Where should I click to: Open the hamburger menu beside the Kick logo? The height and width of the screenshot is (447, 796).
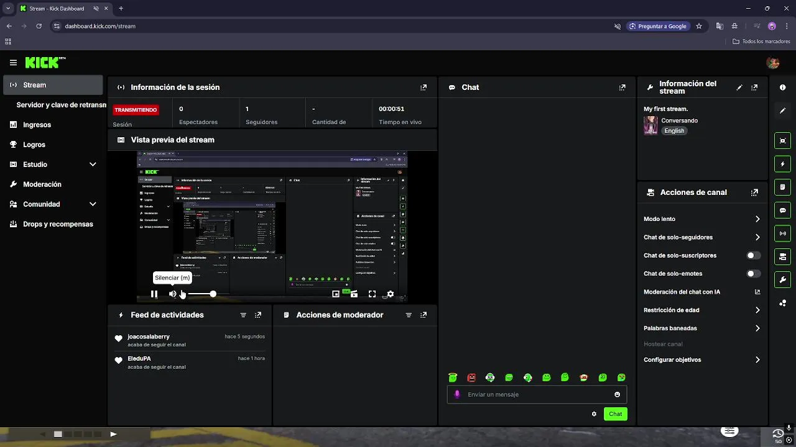(13, 63)
